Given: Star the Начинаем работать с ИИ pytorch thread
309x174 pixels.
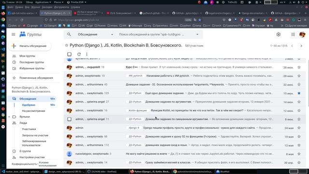Looking at the screenshot, I should 299,76.
